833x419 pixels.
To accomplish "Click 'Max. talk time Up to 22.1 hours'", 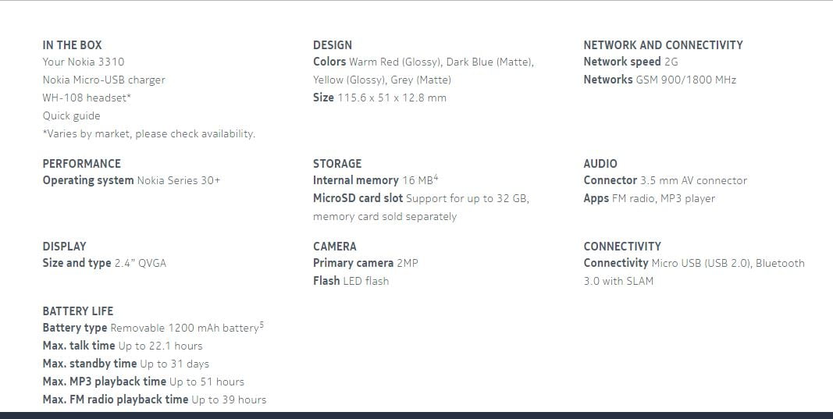I will point(123,346).
